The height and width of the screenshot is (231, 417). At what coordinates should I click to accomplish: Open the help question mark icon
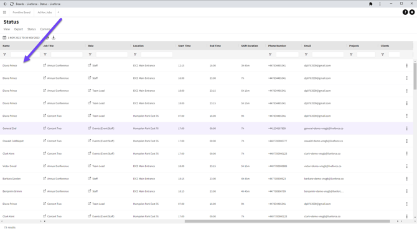point(405,12)
